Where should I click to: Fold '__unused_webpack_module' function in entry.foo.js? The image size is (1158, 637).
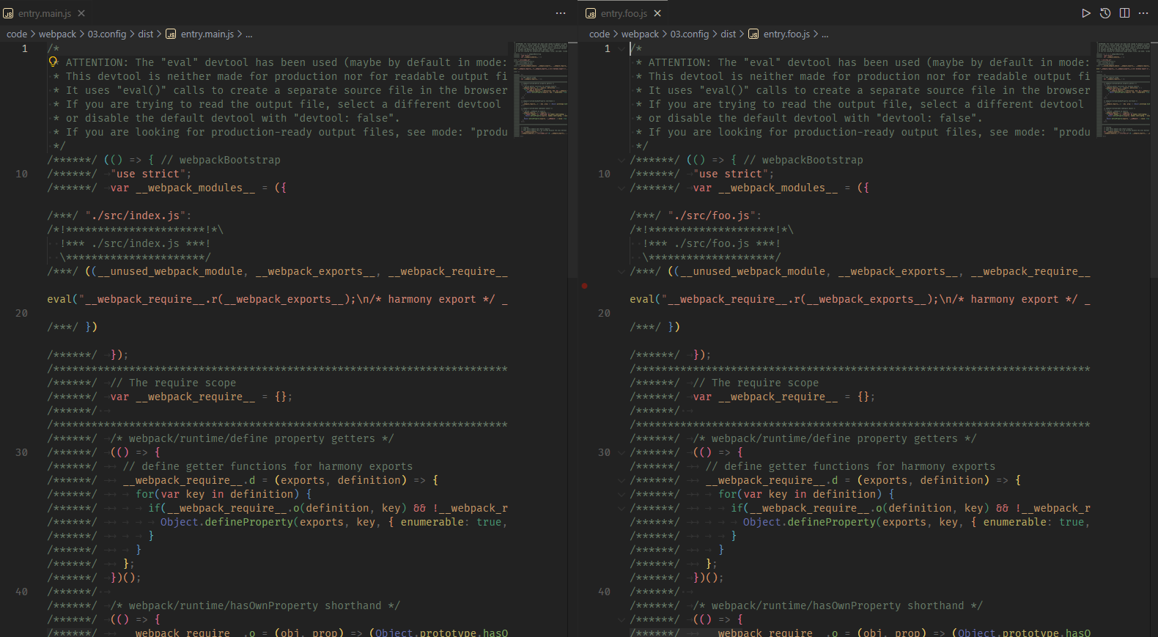click(x=622, y=272)
